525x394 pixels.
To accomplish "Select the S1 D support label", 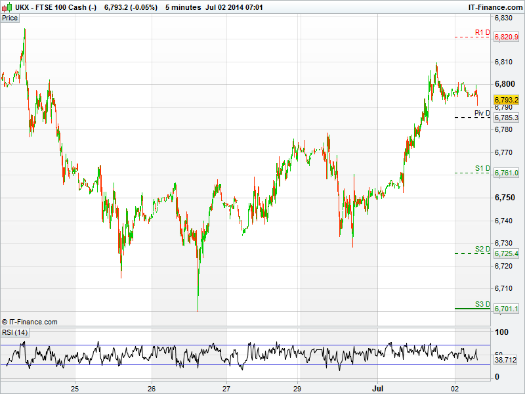I will click(x=482, y=169).
